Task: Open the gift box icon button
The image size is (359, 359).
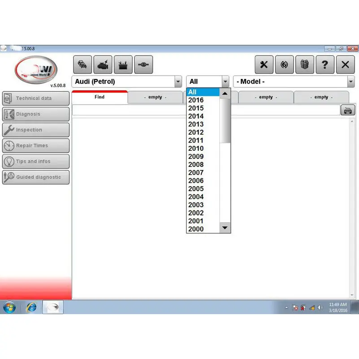Action: 305,65
